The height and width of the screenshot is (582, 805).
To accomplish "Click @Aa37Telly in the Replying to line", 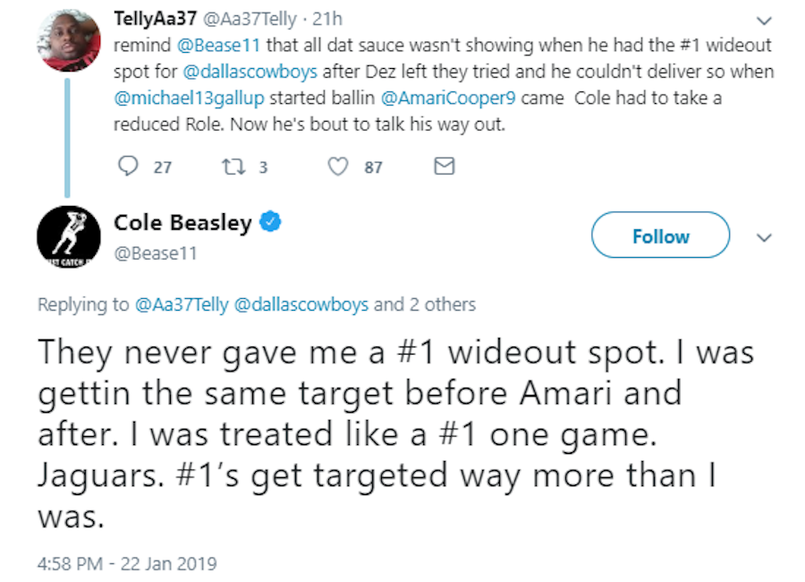I will tap(182, 304).
